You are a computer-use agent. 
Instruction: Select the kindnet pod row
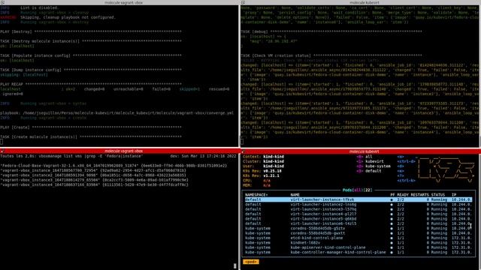click(358, 243)
